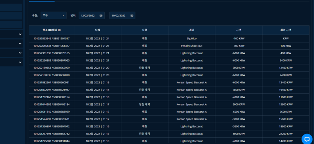The image size is (314, 144).
Task: Select ID 101251882364 / 58830560991
Action: coord(52,82)
